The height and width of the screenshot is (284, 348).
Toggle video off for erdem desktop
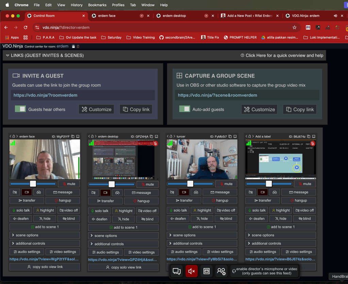pos(147,211)
